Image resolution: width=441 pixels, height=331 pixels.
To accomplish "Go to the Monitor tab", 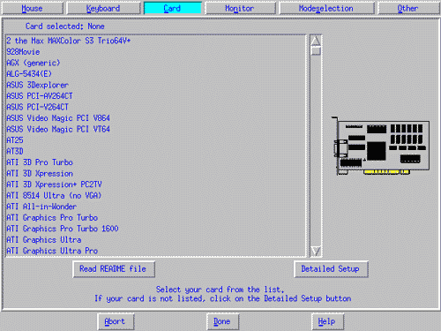I will (240, 8).
